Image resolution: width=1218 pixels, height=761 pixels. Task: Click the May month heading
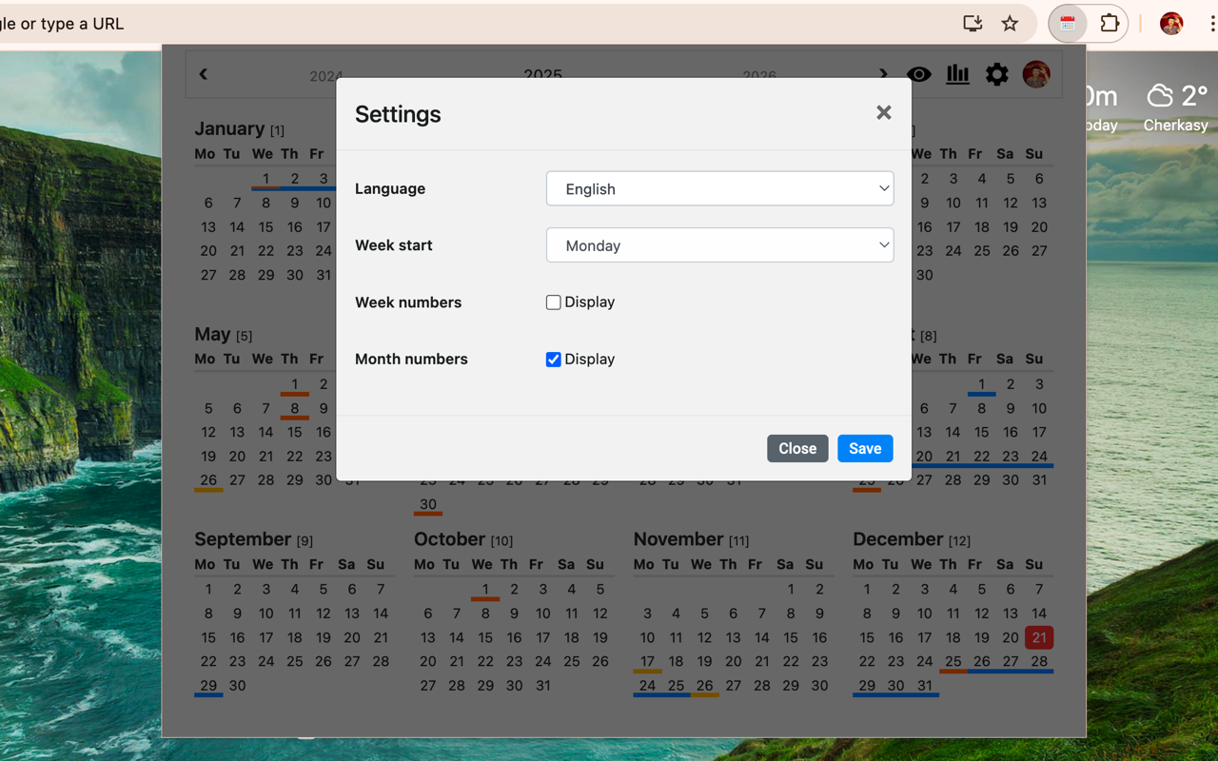tap(212, 334)
